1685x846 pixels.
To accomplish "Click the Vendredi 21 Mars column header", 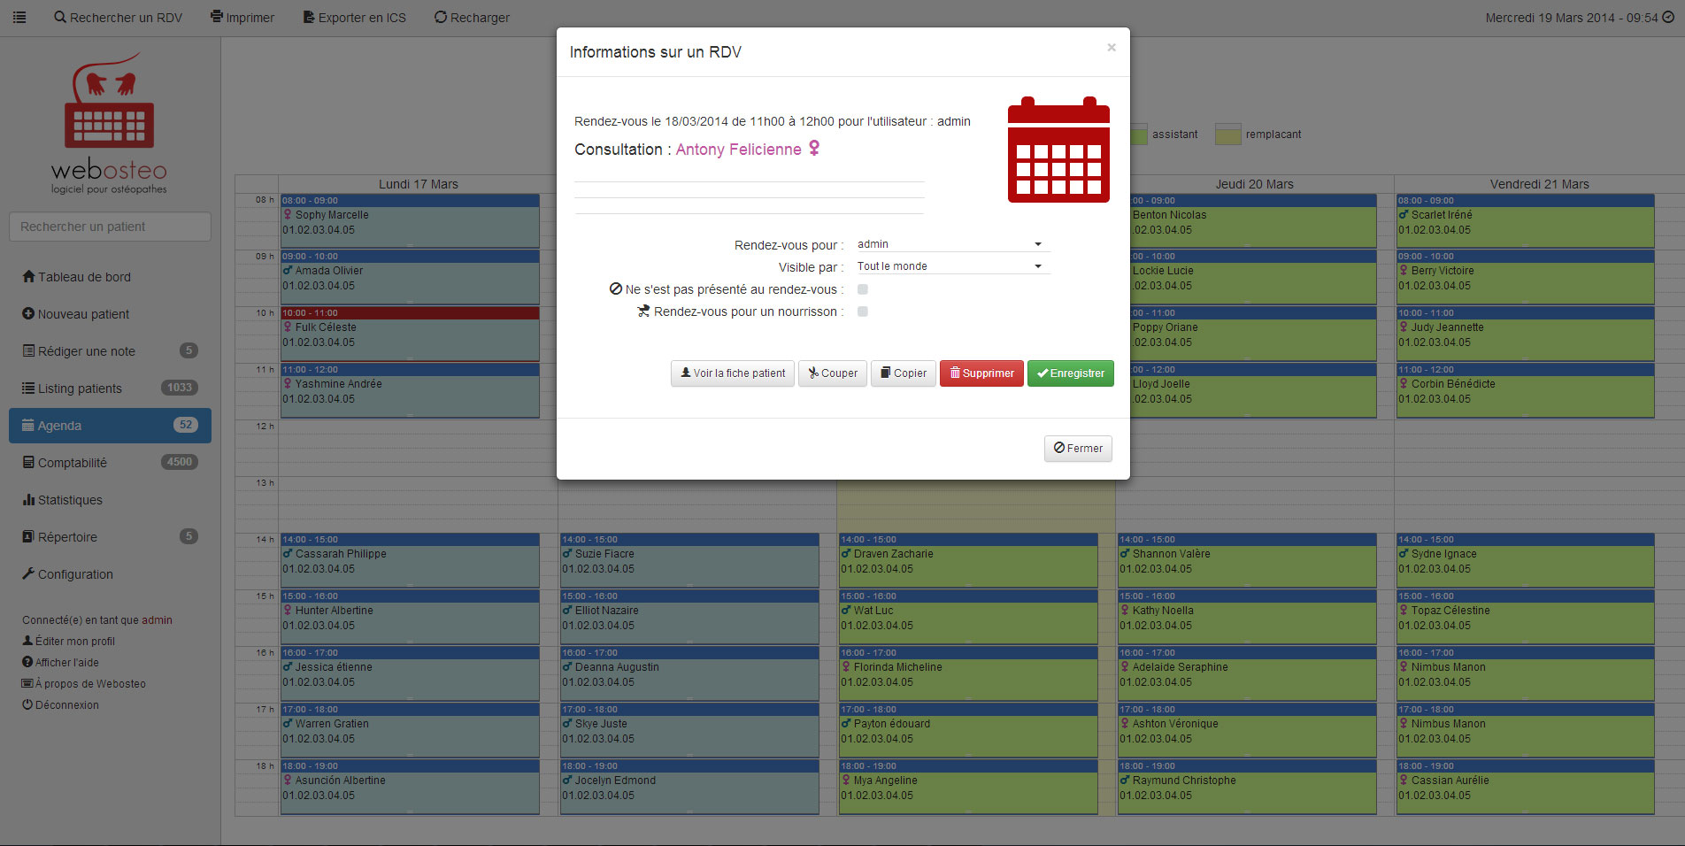I will [x=1539, y=184].
